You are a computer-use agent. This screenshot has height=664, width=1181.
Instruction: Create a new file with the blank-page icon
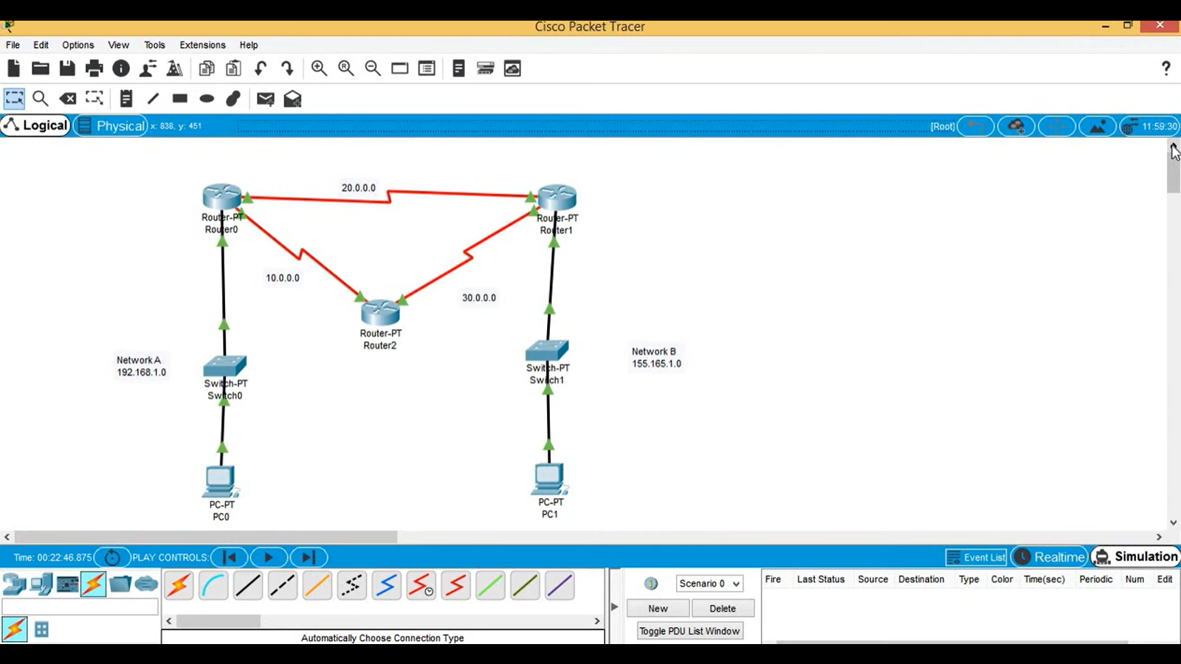13,69
